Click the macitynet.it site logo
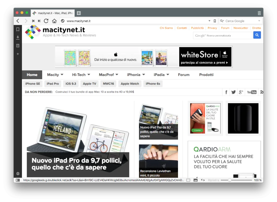The height and width of the screenshot is (202, 277). click(60, 32)
